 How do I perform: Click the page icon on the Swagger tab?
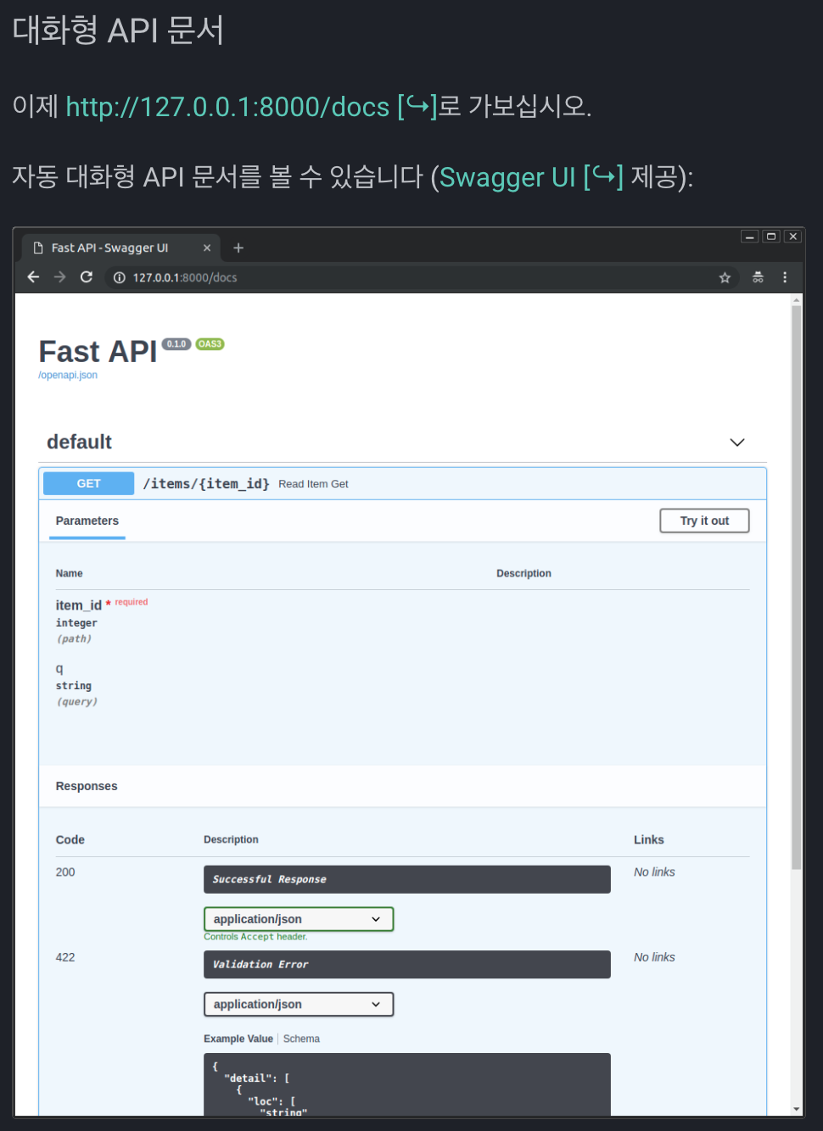[38, 248]
